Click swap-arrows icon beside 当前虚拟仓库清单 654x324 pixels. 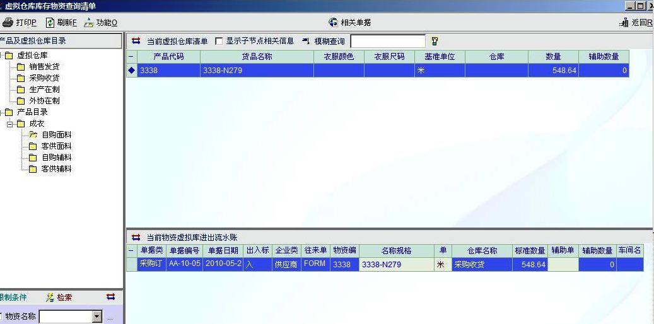coord(136,41)
